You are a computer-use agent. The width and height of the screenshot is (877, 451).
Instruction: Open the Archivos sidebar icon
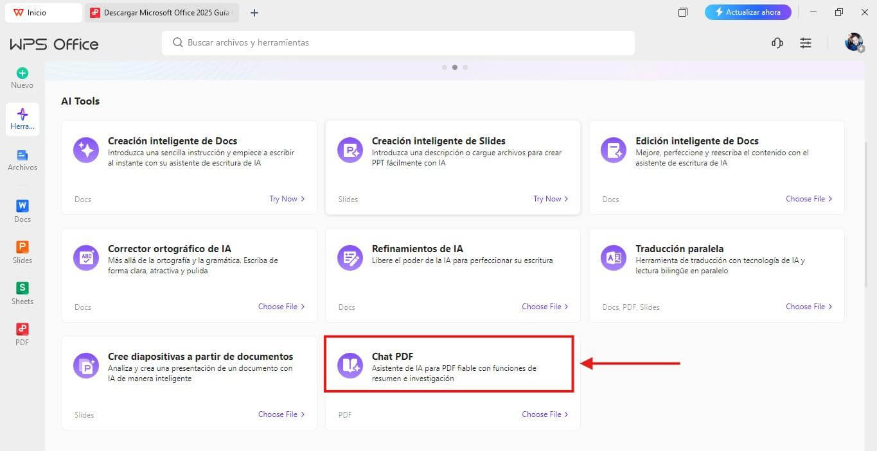click(x=22, y=155)
